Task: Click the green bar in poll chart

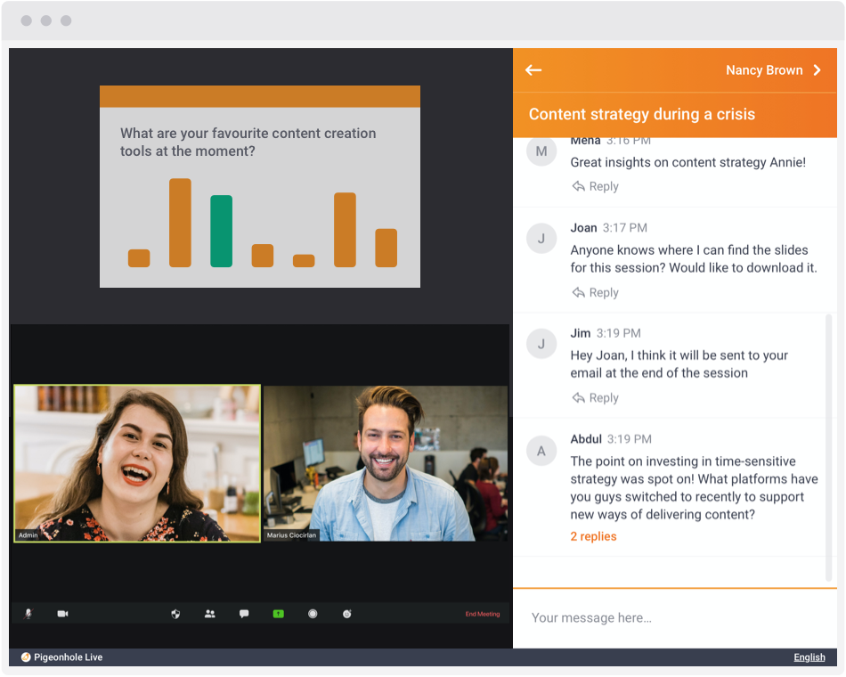Action: click(x=221, y=231)
